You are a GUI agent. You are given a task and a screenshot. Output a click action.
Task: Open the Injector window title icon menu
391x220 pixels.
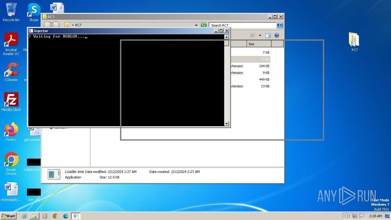point(31,31)
